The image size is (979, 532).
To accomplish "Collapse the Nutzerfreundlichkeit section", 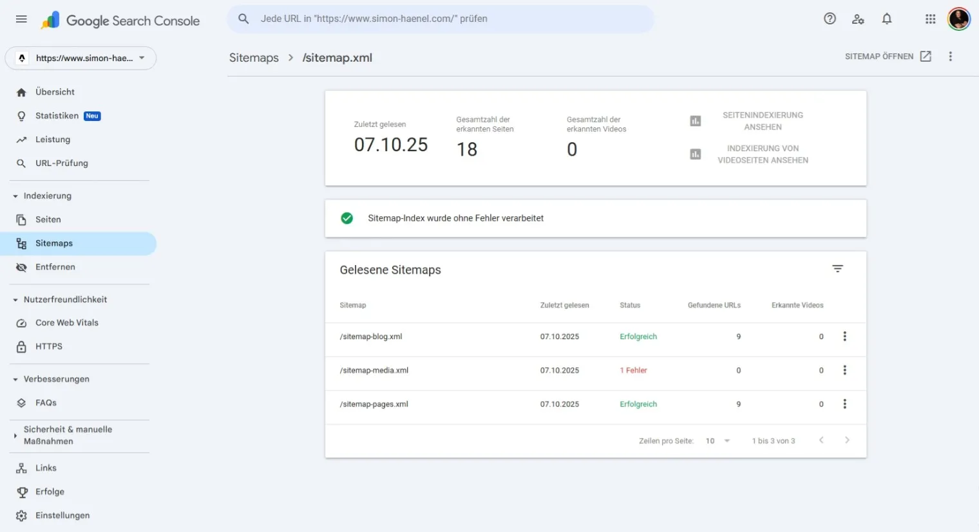I will (x=15, y=300).
